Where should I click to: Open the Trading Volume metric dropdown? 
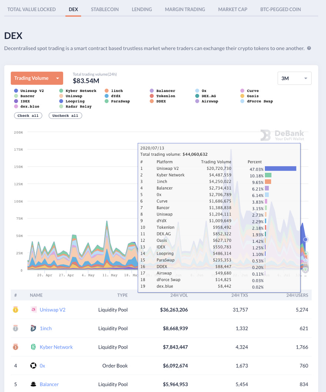click(37, 78)
